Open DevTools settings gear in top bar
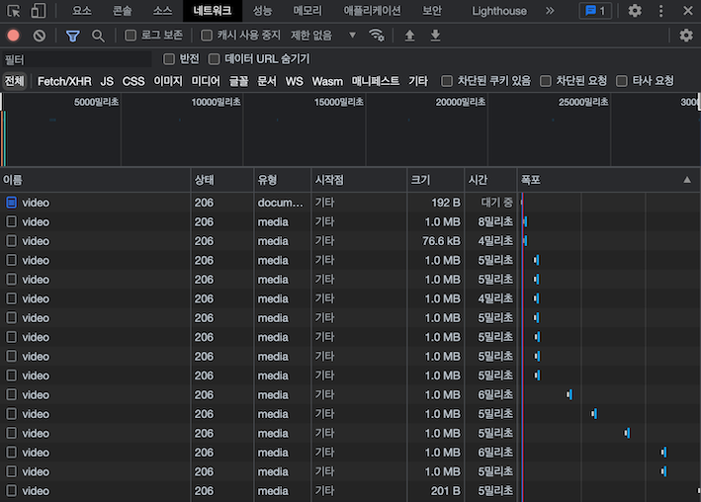The height and width of the screenshot is (502, 701). [635, 11]
